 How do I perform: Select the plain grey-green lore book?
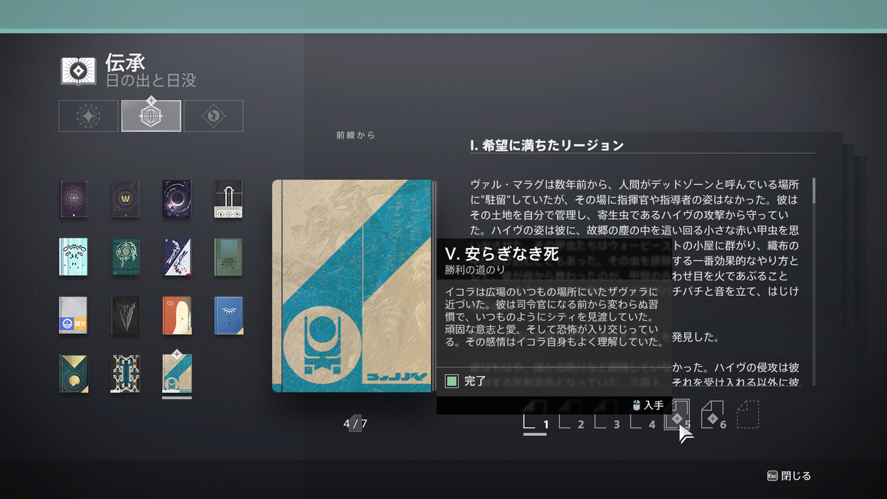click(228, 257)
